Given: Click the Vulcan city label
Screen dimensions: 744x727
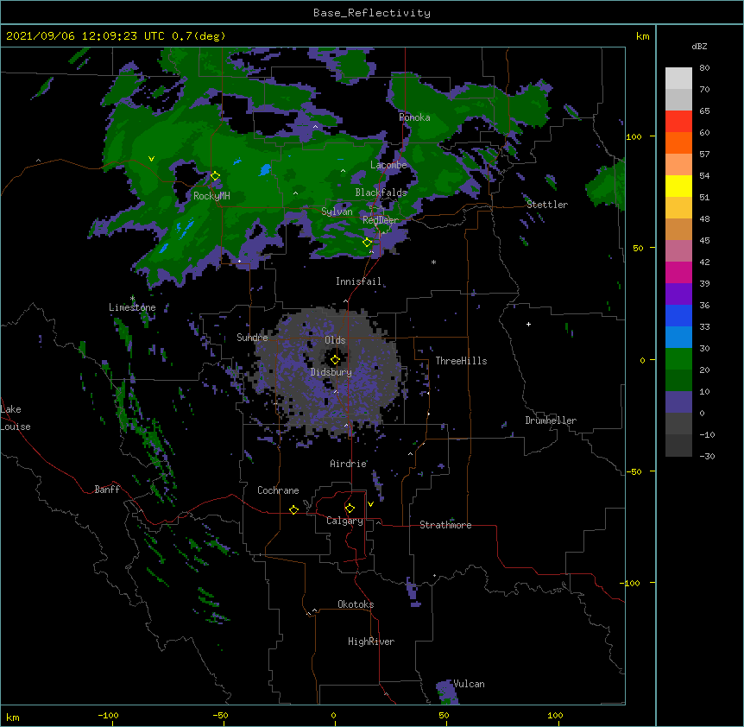Looking at the screenshot, I should [x=469, y=684].
